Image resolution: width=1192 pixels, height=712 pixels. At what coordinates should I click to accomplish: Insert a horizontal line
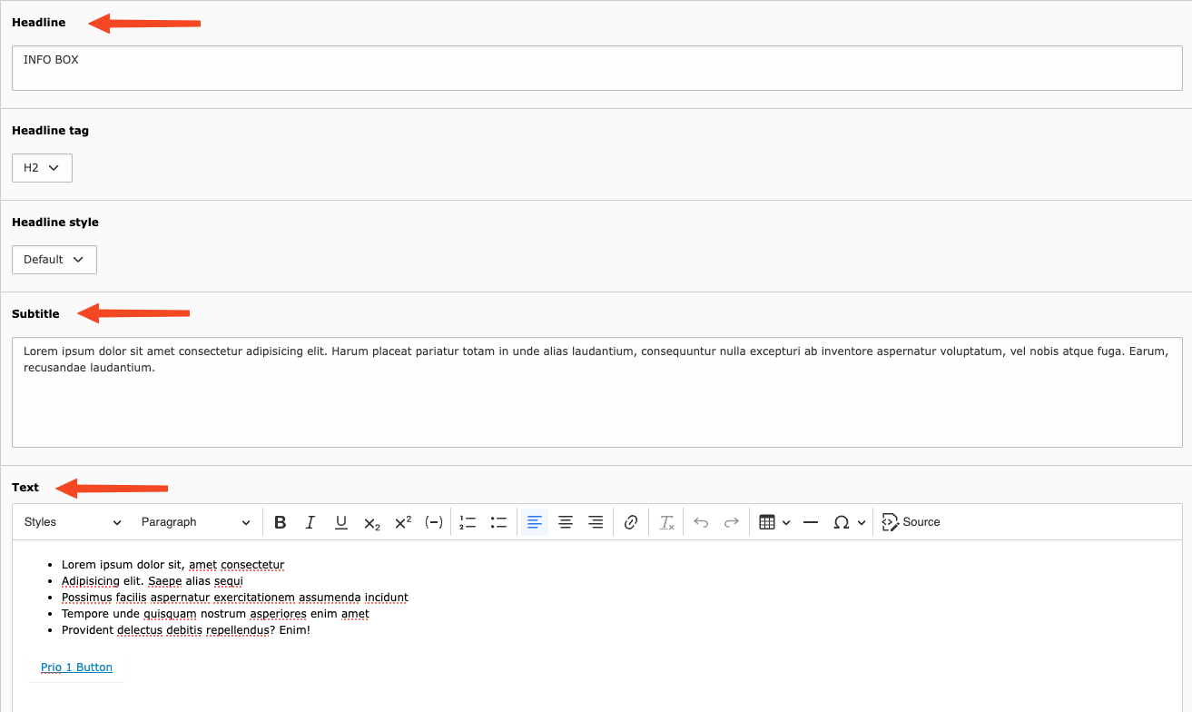pyautogui.click(x=811, y=522)
